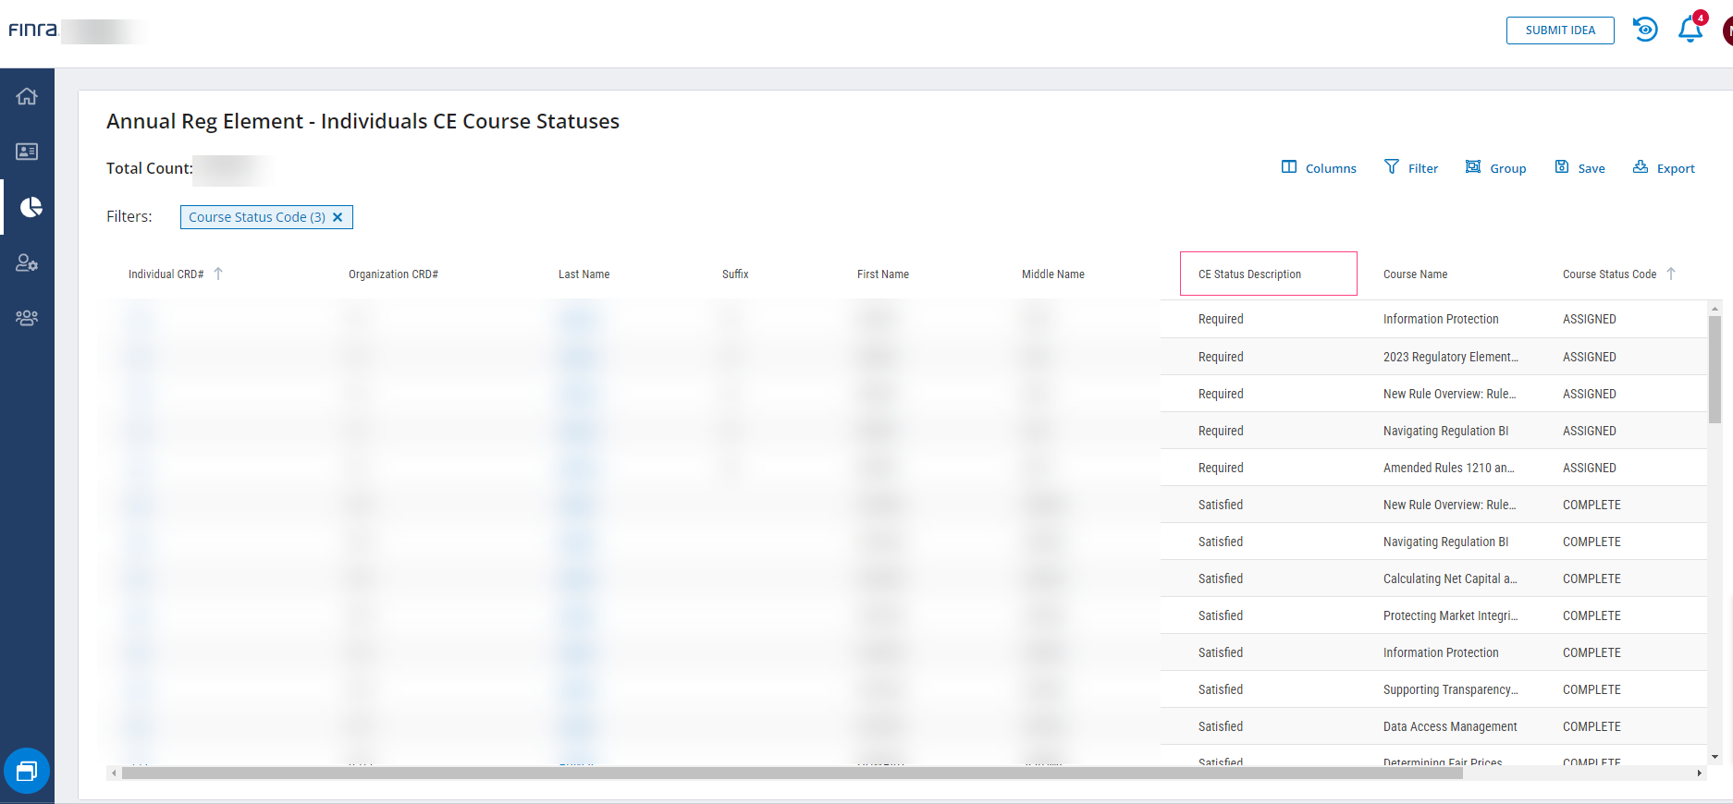Screen dimensions: 1733x804
Task: Select the pie chart reports icon
Action: (31, 207)
